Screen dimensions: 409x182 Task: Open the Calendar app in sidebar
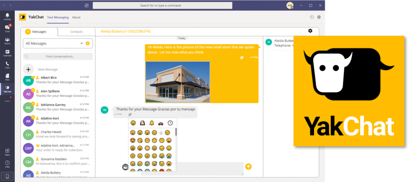coord(7,53)
